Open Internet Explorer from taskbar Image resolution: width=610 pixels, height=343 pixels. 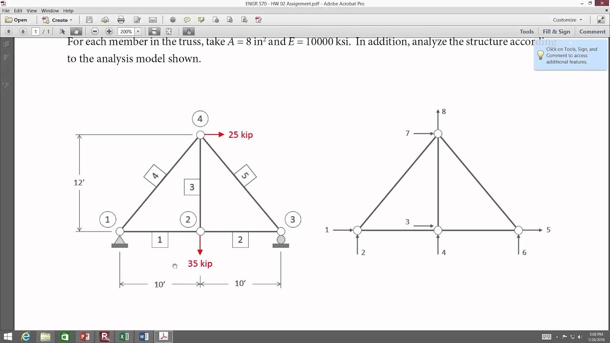point(26,337)
